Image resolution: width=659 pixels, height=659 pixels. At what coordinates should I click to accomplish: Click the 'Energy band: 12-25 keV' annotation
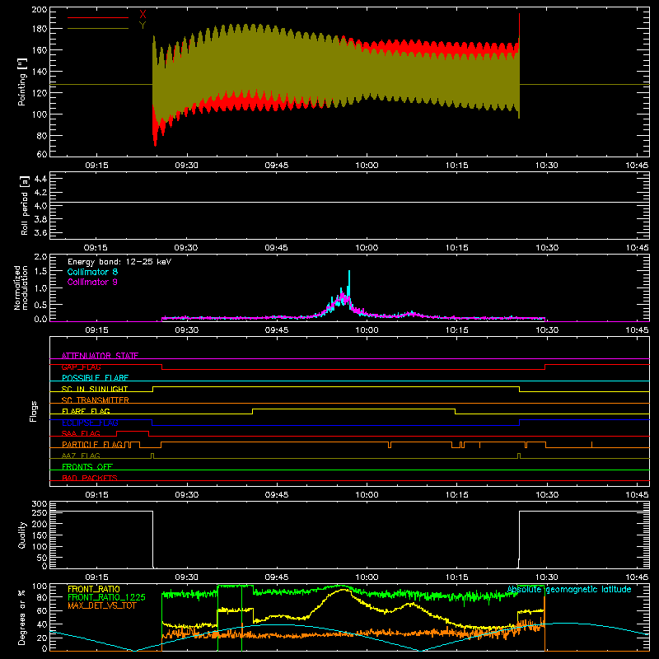[x=119, y=262]
